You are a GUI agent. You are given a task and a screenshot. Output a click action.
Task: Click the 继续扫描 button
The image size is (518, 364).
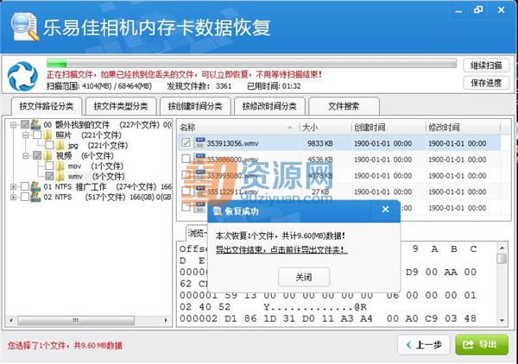tap(486, 66)
